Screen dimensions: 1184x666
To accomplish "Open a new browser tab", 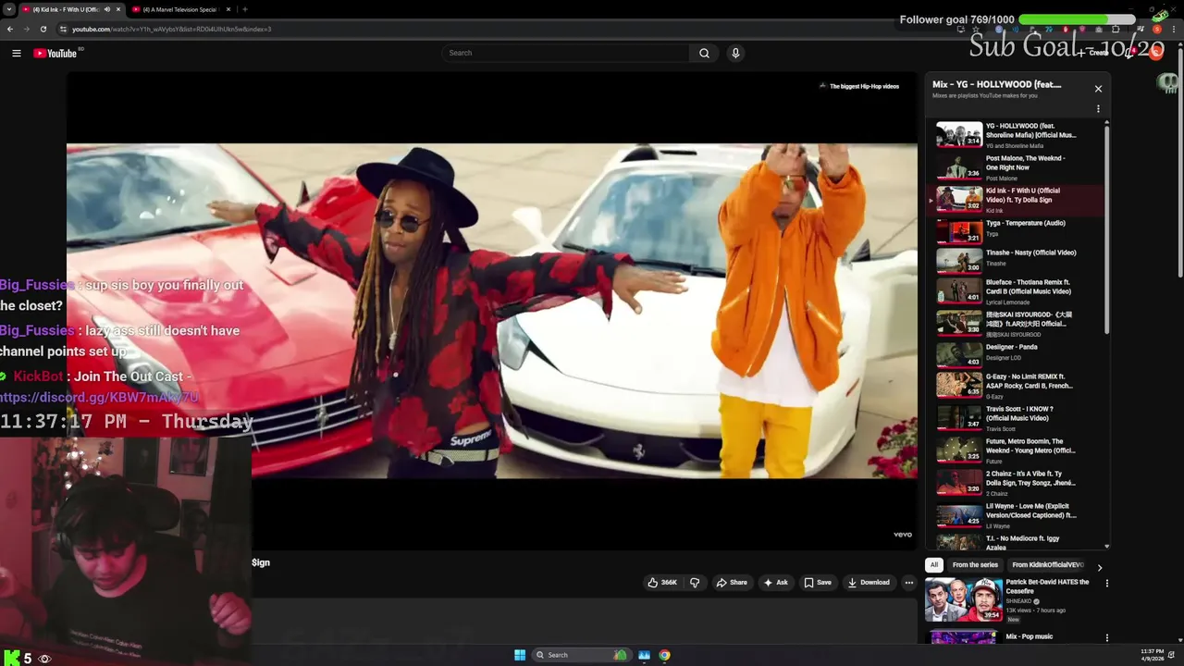I will tap(244, 9).
